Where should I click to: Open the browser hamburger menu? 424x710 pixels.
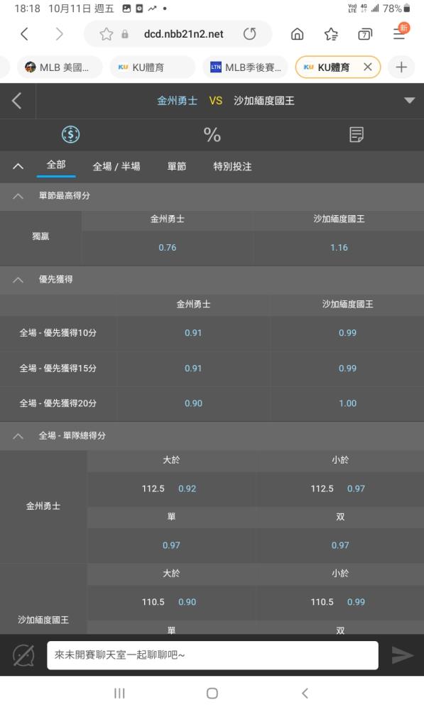pyautogui.click(x=399, y=34)
